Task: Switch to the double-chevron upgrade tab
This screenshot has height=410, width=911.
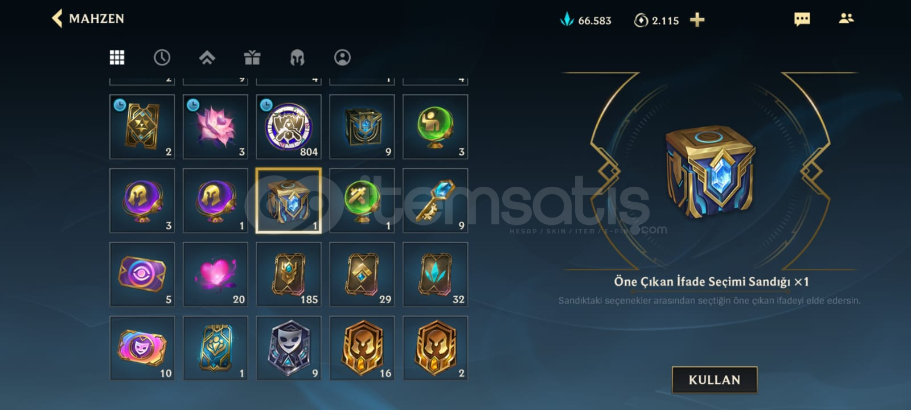Action: [x=207, y=58]
